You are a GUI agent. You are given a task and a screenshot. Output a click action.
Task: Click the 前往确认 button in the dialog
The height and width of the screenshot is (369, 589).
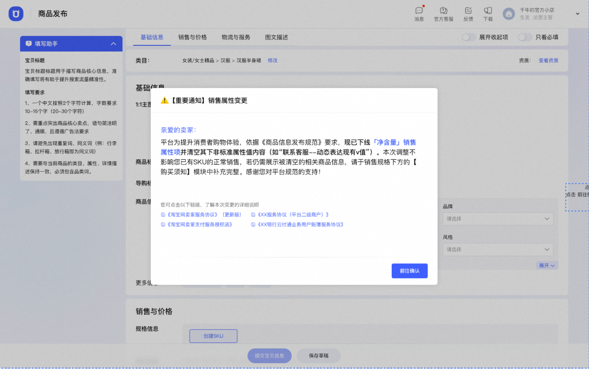pos(409,271)
